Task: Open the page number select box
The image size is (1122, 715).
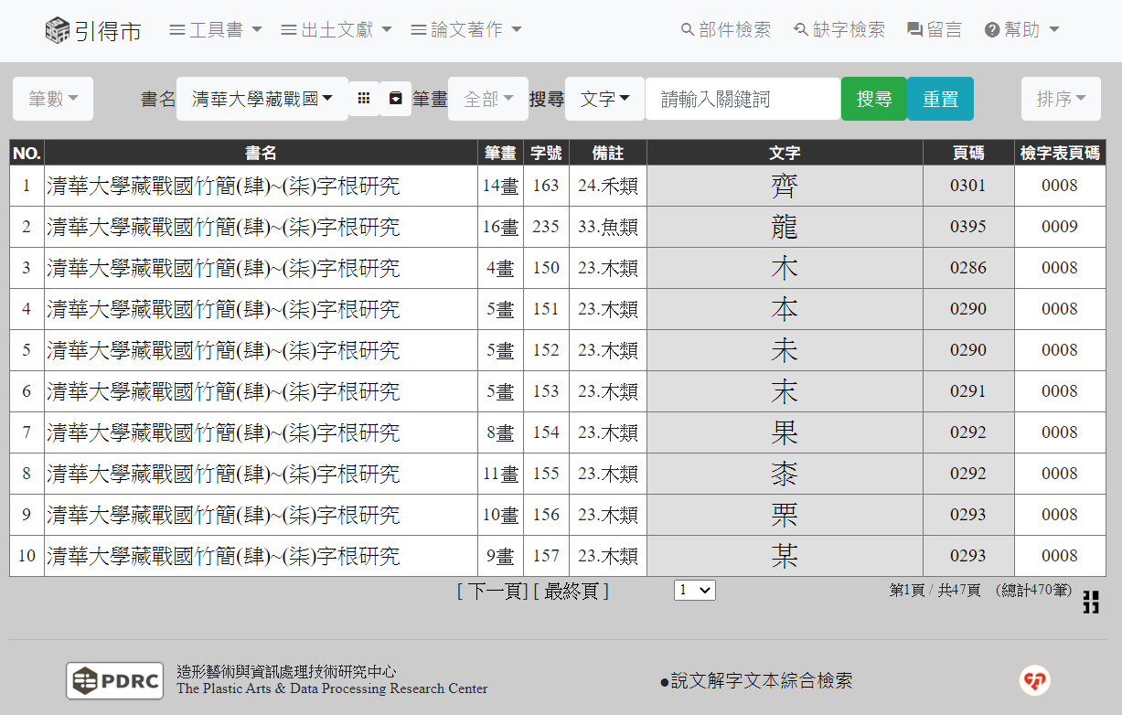Action: point(695,591)
